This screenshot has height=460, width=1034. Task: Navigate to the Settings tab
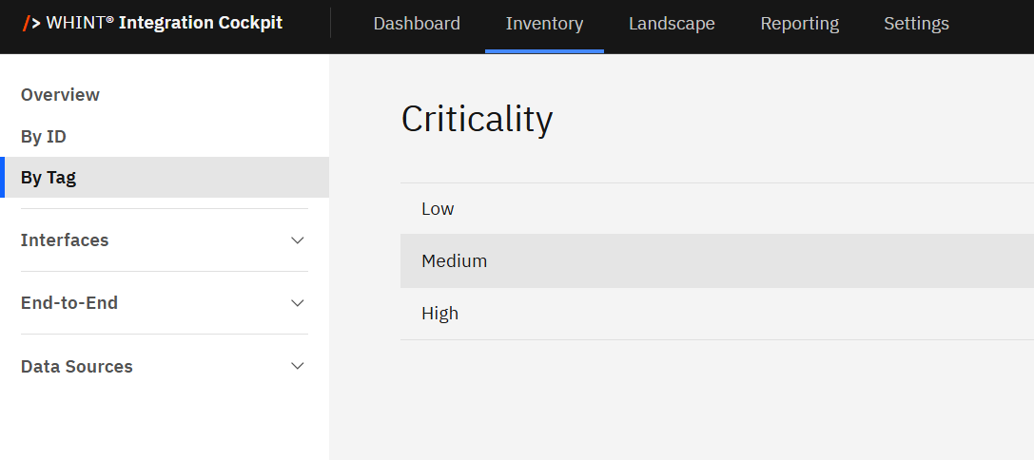[916, 24]
